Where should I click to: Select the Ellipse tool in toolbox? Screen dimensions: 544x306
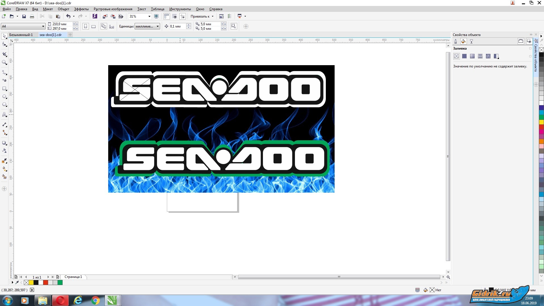4,97
